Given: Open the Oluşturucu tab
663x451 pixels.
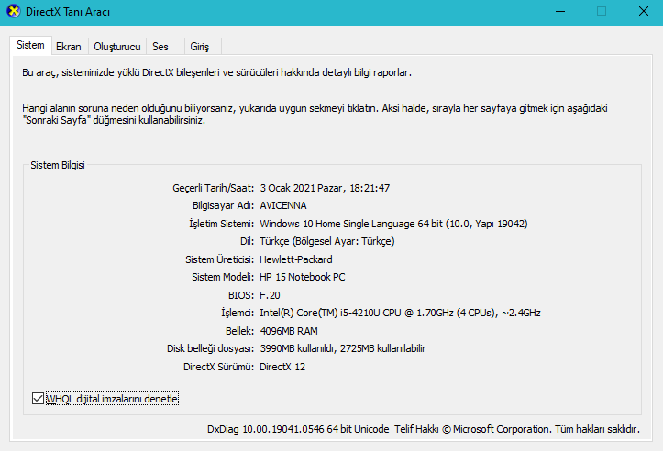Looking at the screenshot, I should [117, 47].
